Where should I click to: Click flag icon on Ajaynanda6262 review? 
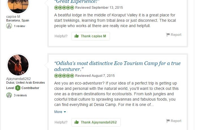(168, 121)
